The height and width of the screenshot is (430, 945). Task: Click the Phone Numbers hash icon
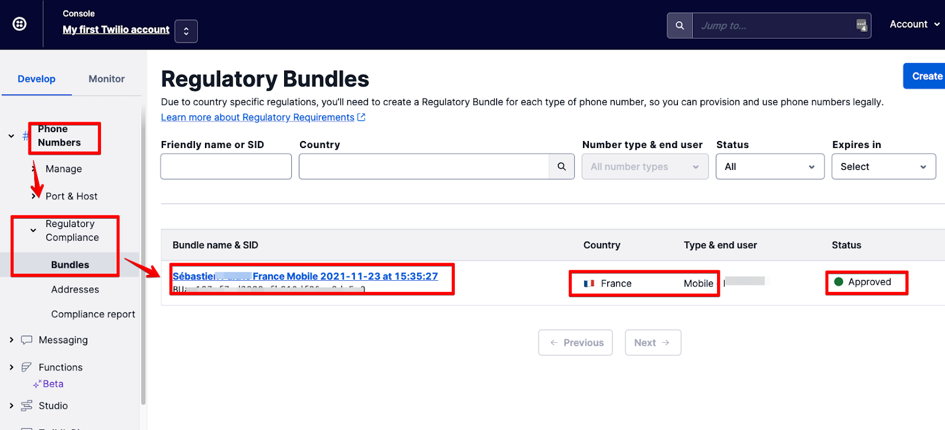coord(25,136)
